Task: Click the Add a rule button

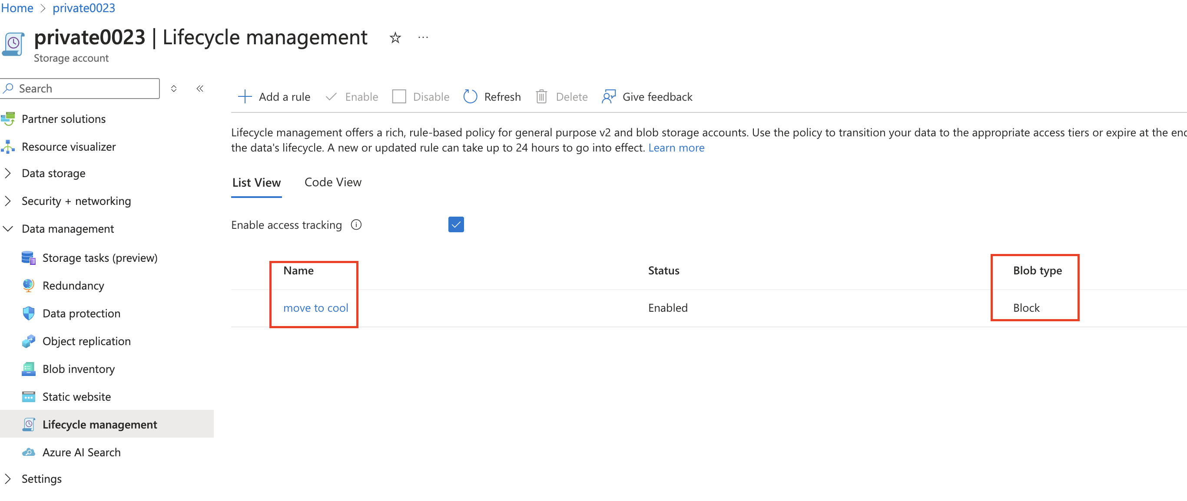Action: (x=274, y=97)
